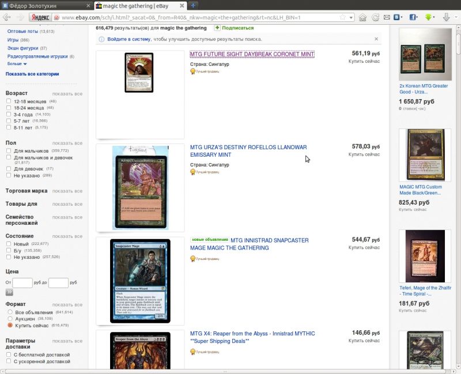Click the green download arrow icon

(429, 17)
